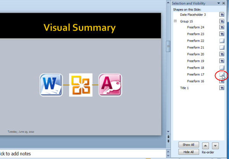Viewport: 229px width, 159px height.
Task: Select Title 1 in shapes list
Action: tap(184, 88)
